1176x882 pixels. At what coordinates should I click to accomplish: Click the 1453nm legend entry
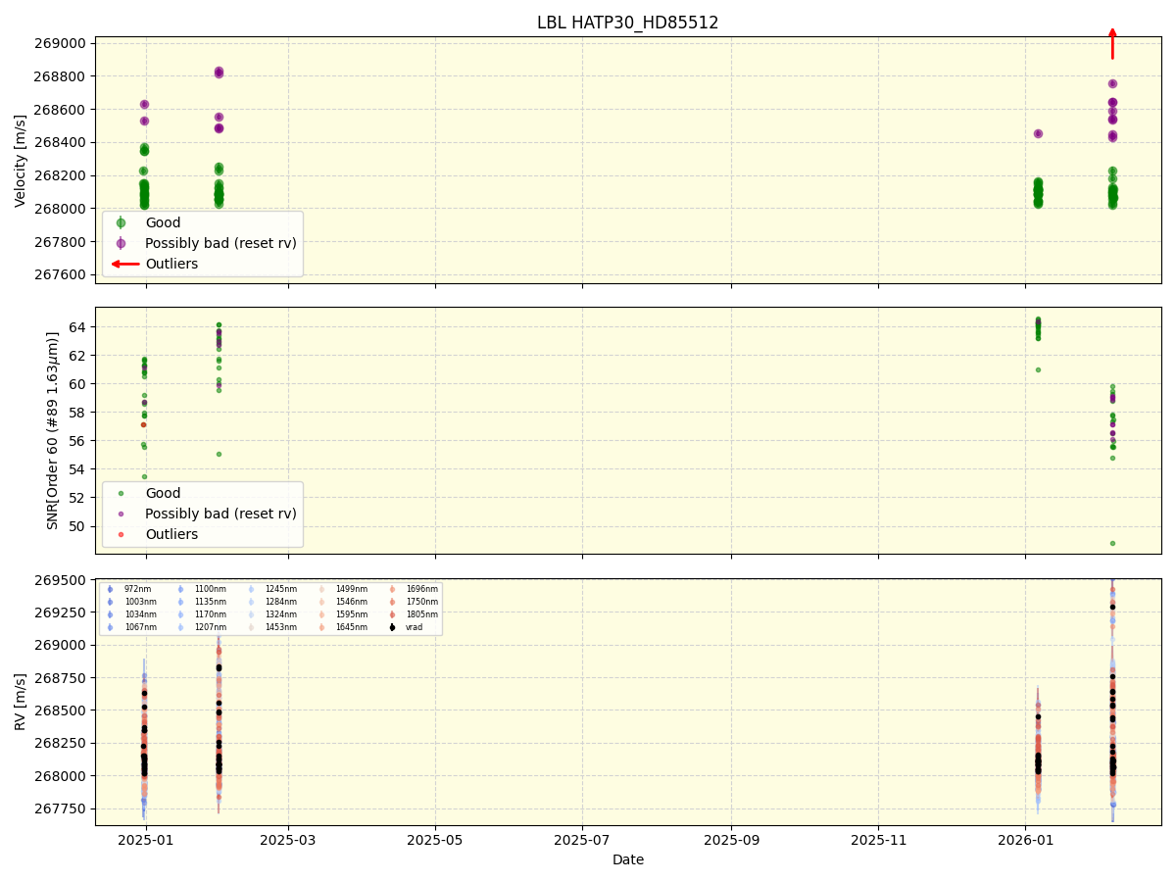pyautogui.click(x=272, y=627)
